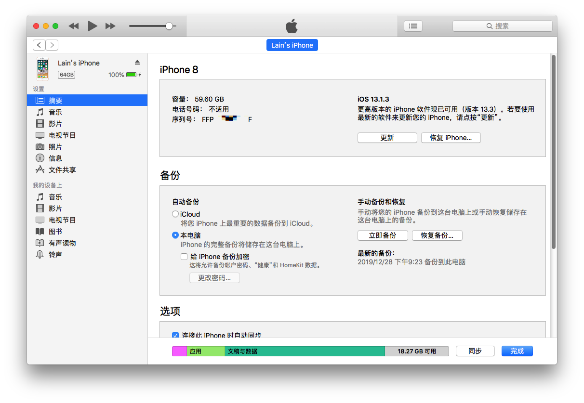Click the 更新 update button
This screenshot has height=403, width=584.
click(x=387, y=138)
